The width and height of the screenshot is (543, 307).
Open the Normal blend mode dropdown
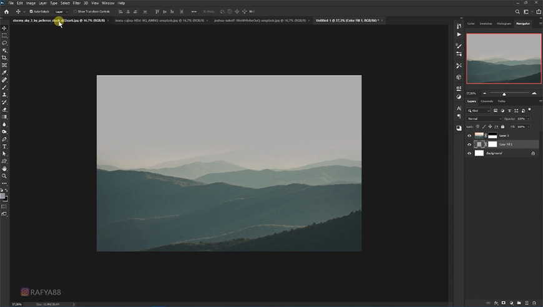(x=484, y=119)
